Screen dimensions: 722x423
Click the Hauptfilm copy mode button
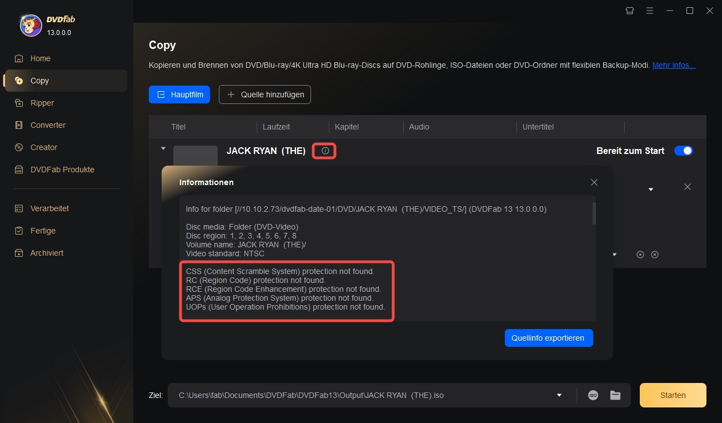179,94
